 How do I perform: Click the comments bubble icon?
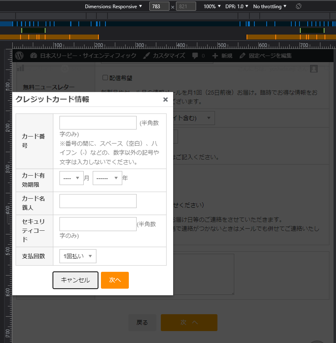pos(195,56)
